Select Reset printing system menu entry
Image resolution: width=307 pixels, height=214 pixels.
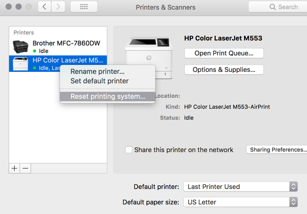(x=108, y=96)
